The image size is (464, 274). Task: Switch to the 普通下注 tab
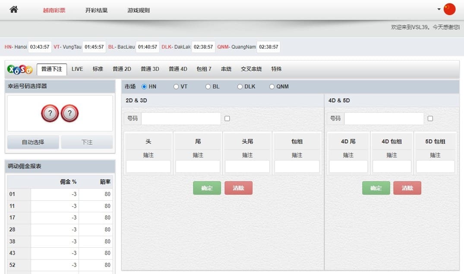point(52,69)
